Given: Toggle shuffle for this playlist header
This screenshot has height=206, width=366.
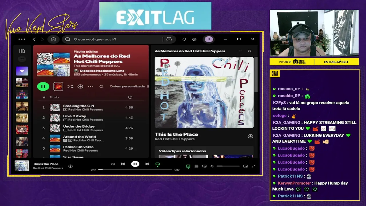Looking at the screenshot, I should [x=70, y=86].
